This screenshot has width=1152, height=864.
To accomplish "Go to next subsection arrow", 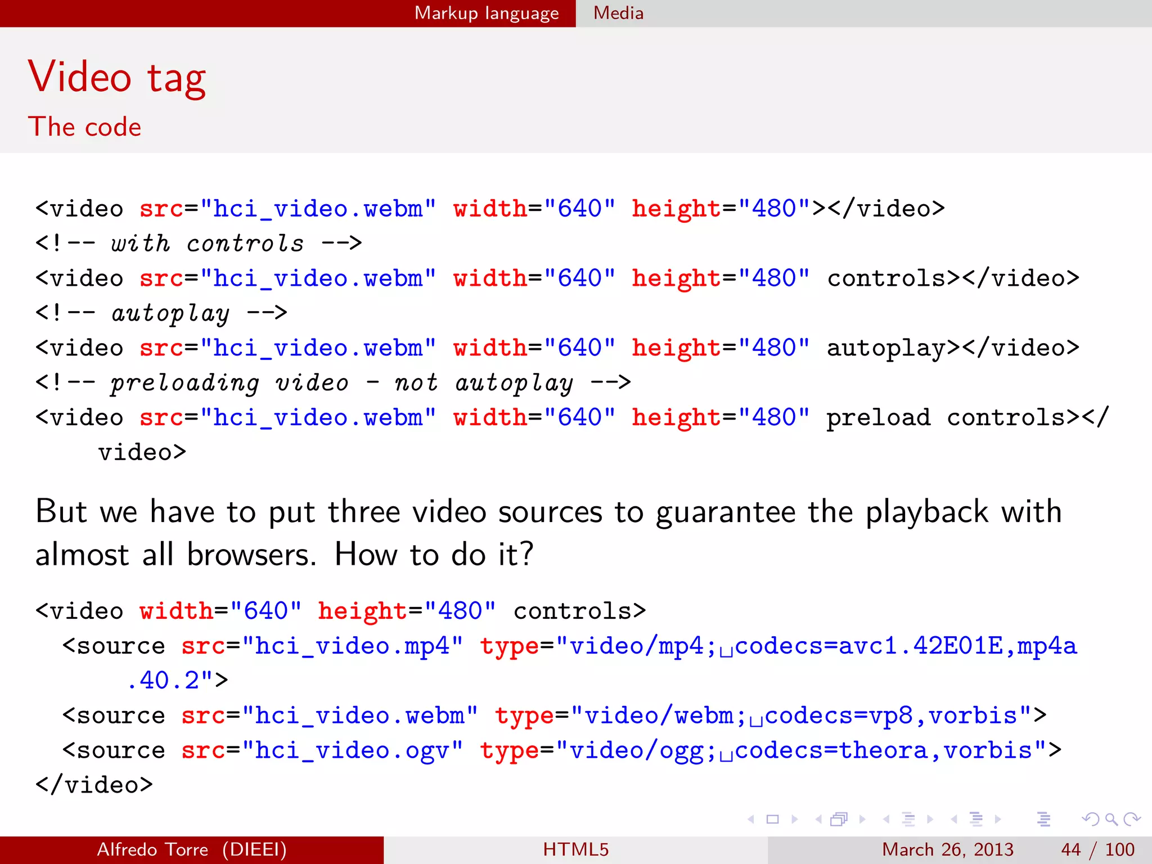I will pyautogui.click(x=930, y=819).
